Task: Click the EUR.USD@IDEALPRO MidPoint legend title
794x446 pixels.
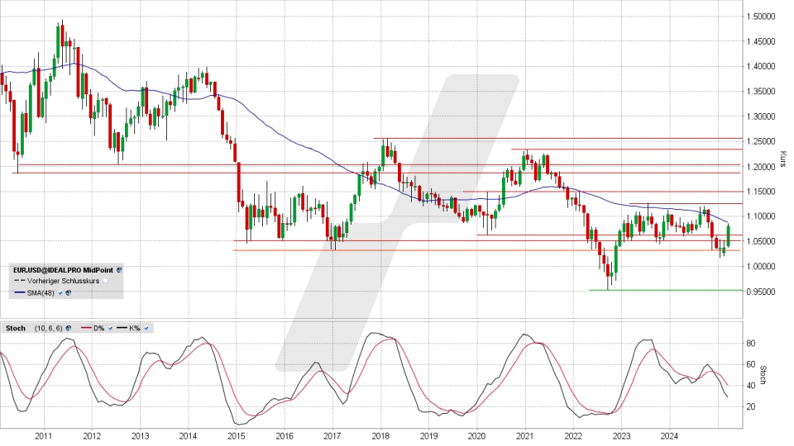Action: coord(64,270)
